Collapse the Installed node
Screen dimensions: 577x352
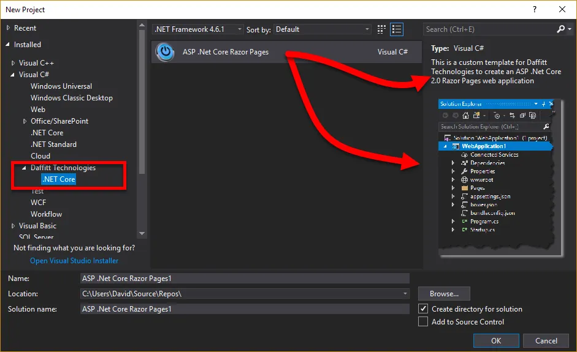pyautogui.click(x=8, y=45)
